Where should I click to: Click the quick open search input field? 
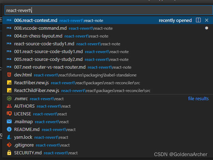108,10
